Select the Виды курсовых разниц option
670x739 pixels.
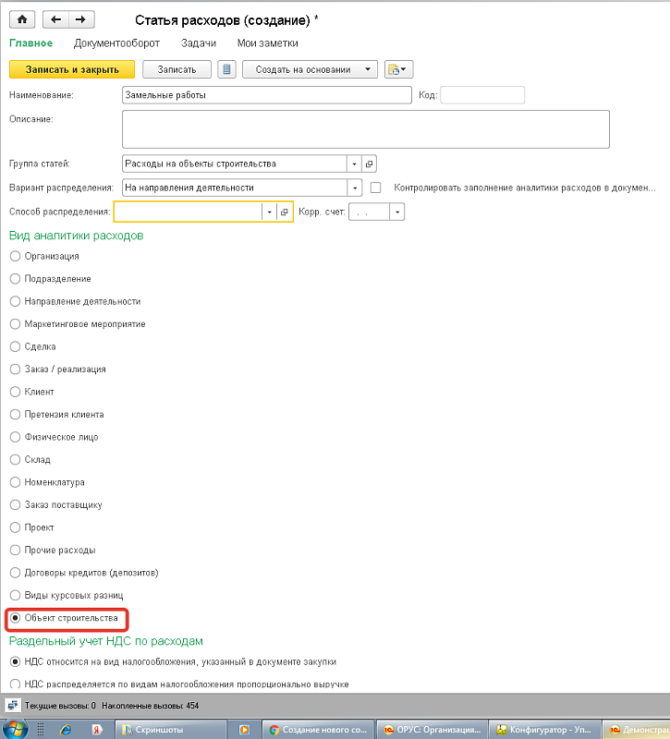15,595
